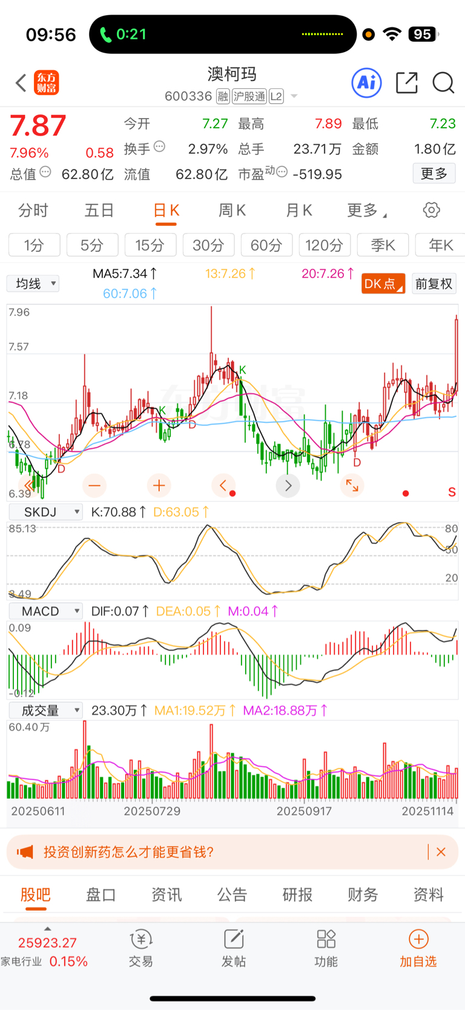Toggle the DK点 indicator
Image resolution: width=465 pixels, height=1010 pixels.
tap(383, 284)
